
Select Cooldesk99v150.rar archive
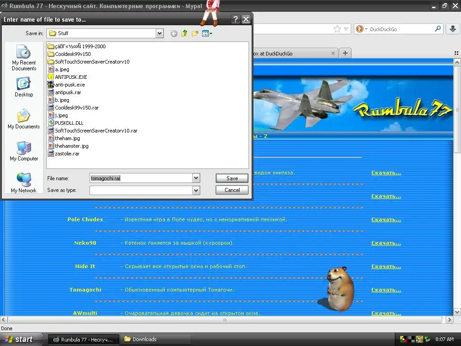(73, 107)
